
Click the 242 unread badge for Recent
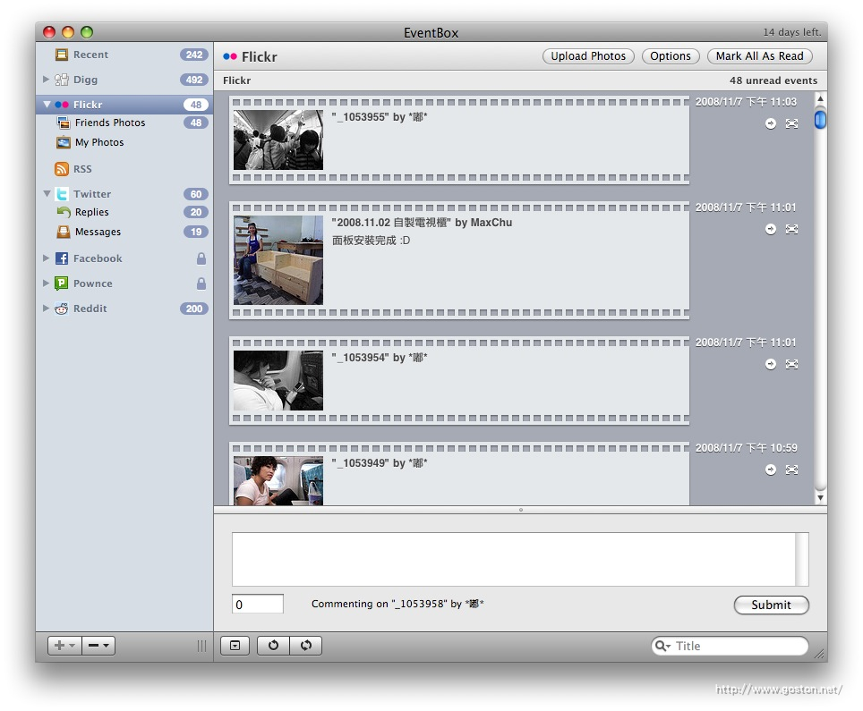coord(194,55)
